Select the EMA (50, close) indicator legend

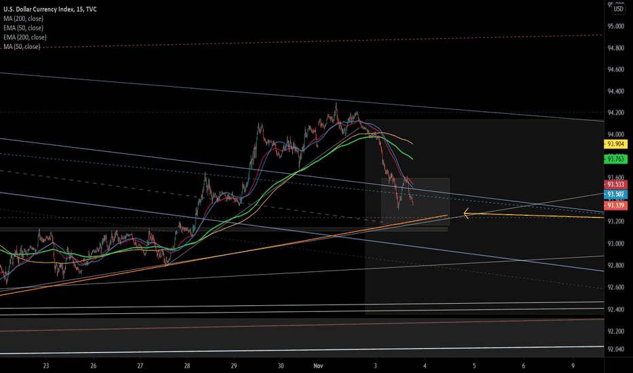tap(23, 28)
